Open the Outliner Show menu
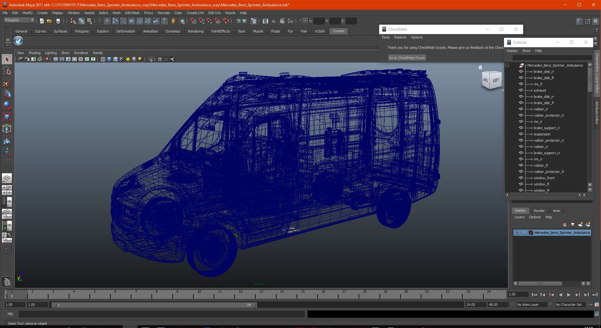The image size is (601, 328). 526,51
